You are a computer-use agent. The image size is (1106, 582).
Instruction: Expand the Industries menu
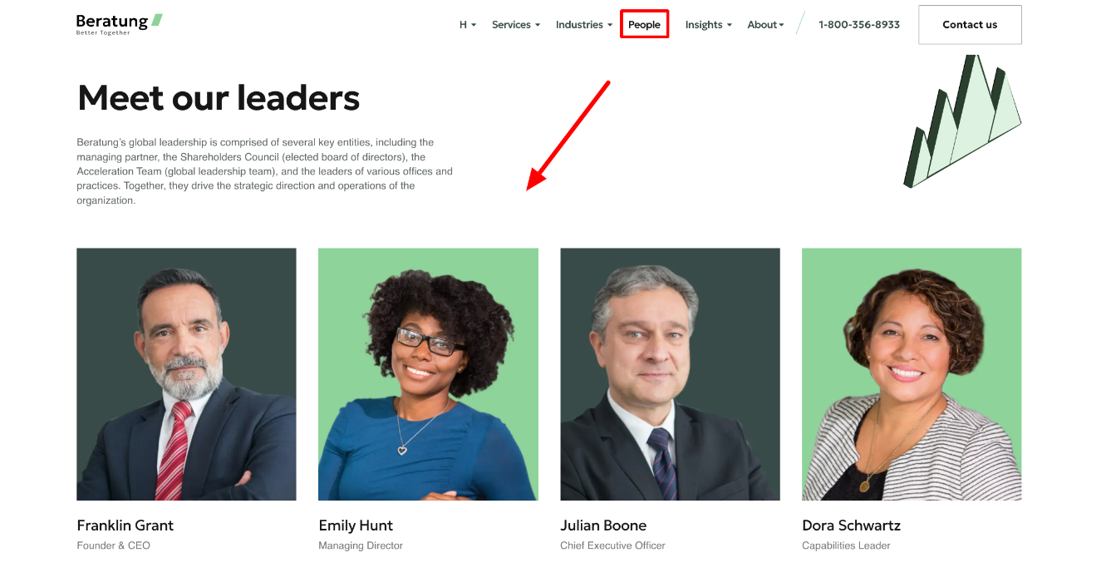coord(584,25)
